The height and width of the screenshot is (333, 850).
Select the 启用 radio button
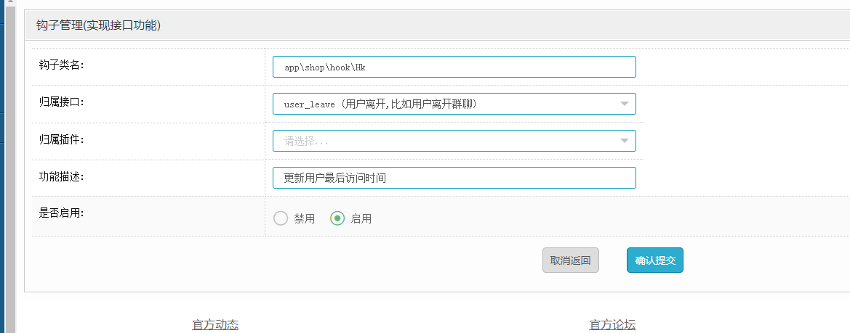click(337, 218)
